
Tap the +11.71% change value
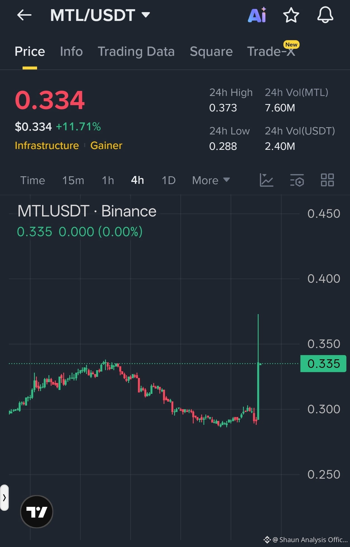click(x=78, y=127)
